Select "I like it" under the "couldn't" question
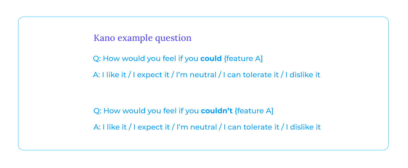The image size is (408, 168). pos(115,127)
